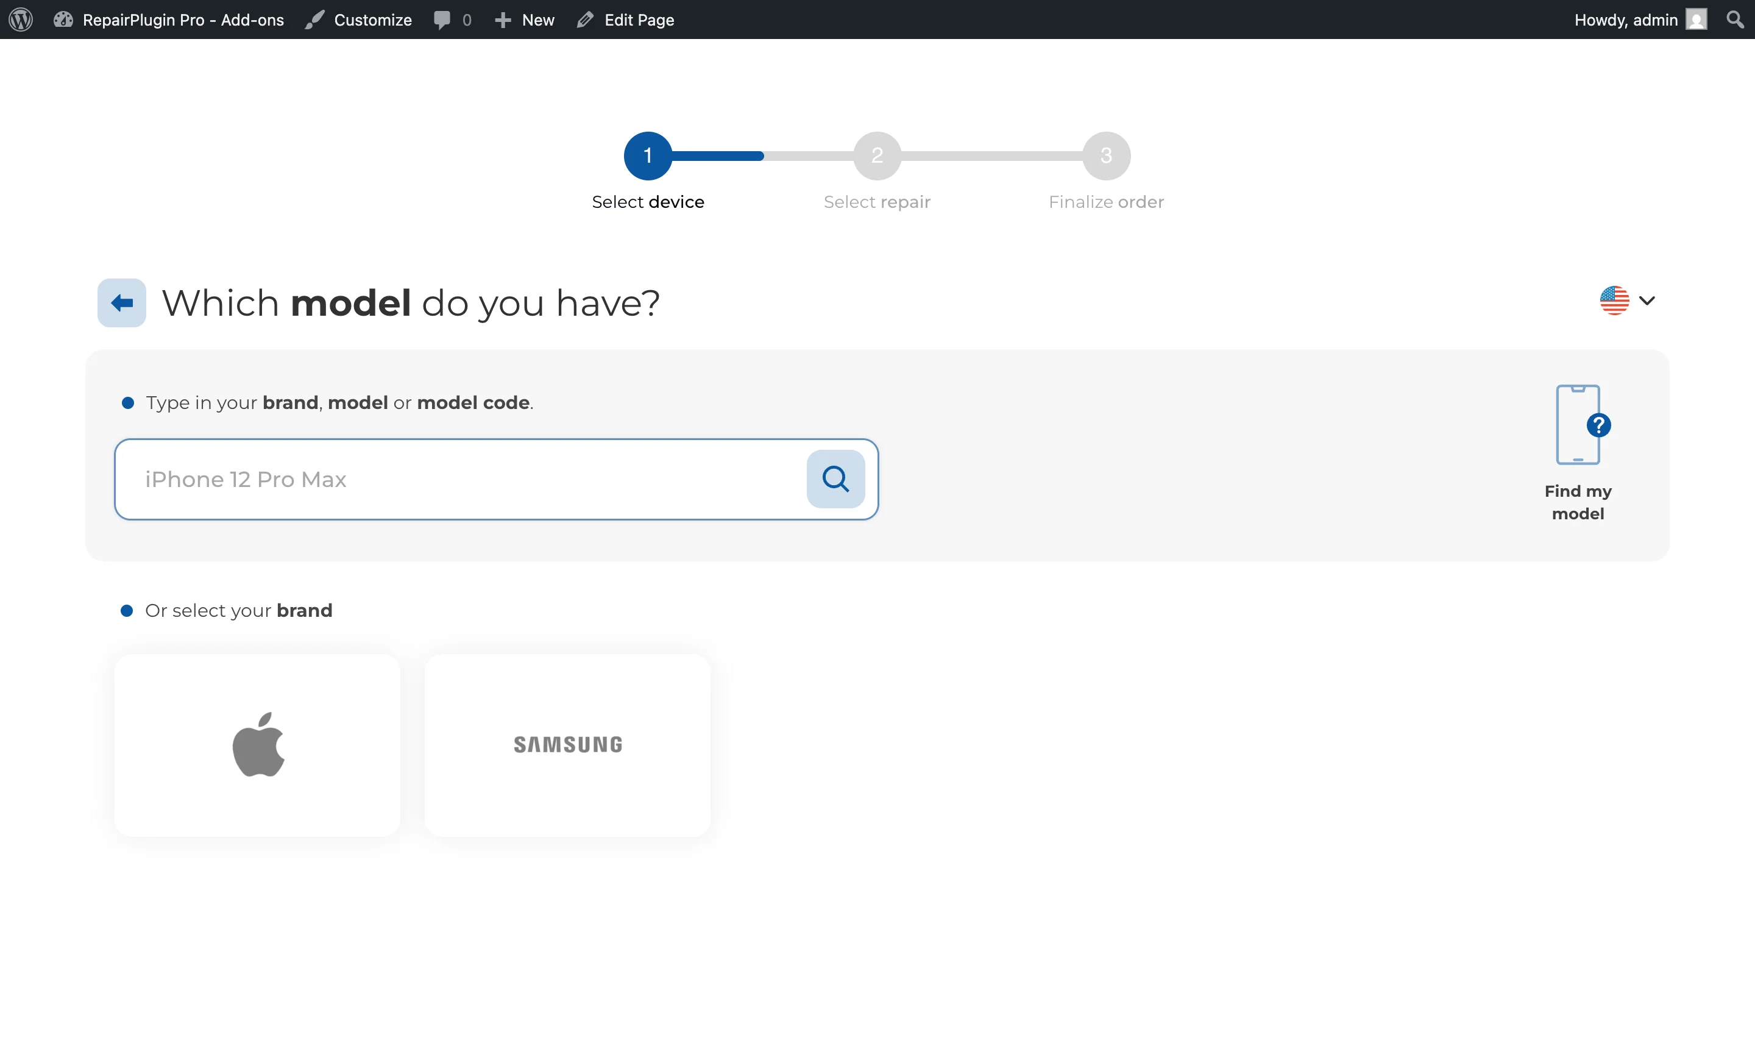
Task: Select the Samsung brand card
Action: (x=567, y=745)
